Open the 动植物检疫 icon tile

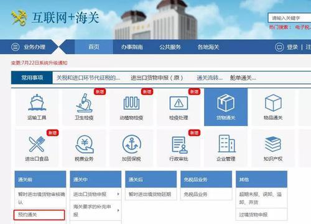[131, 107]
